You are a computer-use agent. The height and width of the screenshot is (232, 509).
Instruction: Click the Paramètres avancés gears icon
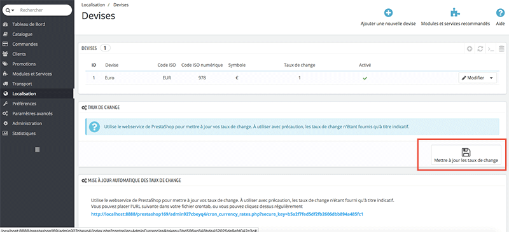5,114
